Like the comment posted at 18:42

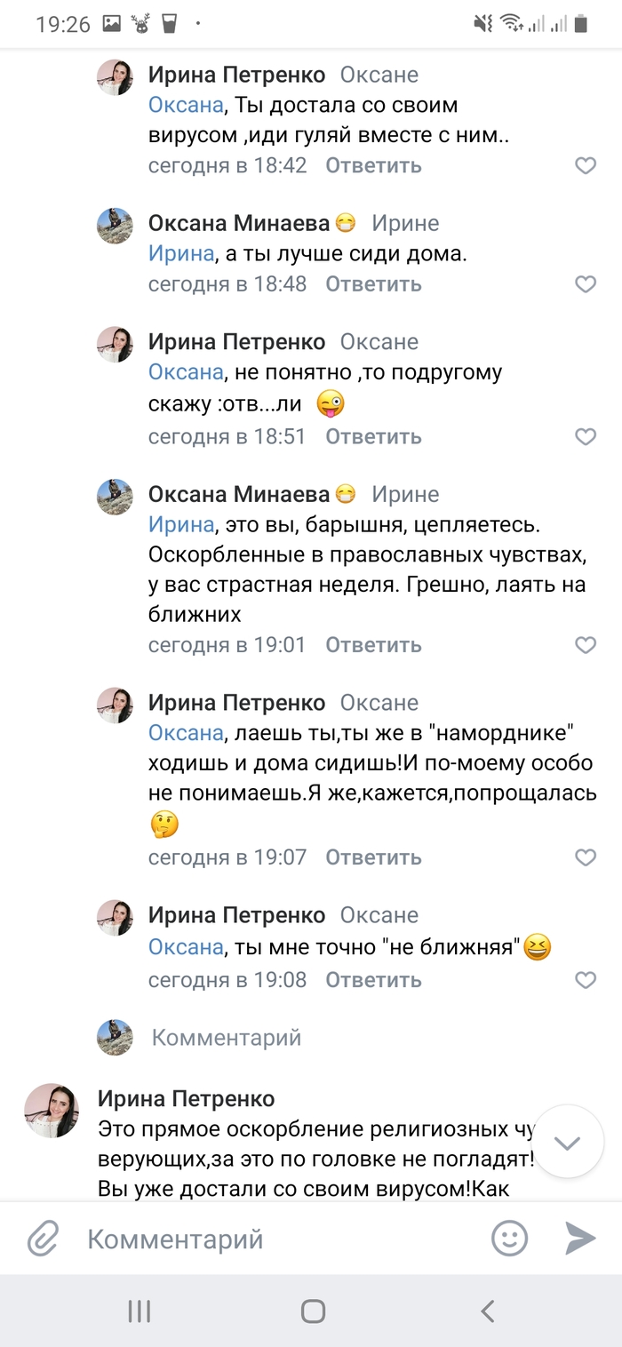(x=585, y=165)
